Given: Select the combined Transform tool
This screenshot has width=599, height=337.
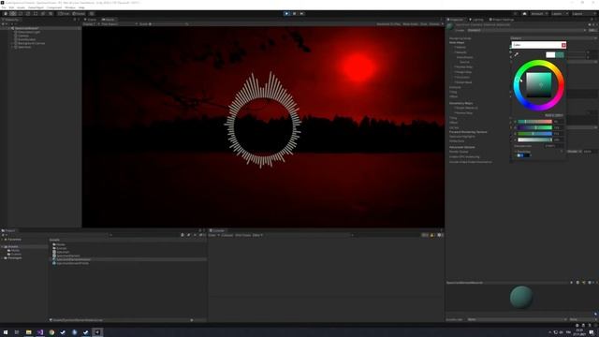Looking at the screenshot, I should click(x=43, y=14).
